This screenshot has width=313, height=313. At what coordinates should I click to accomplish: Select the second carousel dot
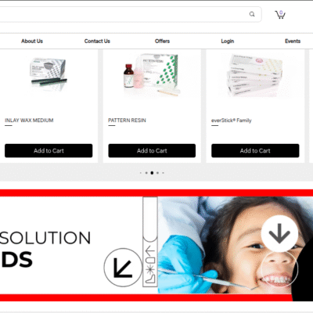point(146,173)
